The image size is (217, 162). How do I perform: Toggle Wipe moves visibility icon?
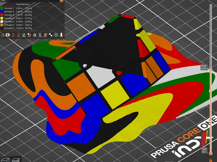click(x=7, y=35)
